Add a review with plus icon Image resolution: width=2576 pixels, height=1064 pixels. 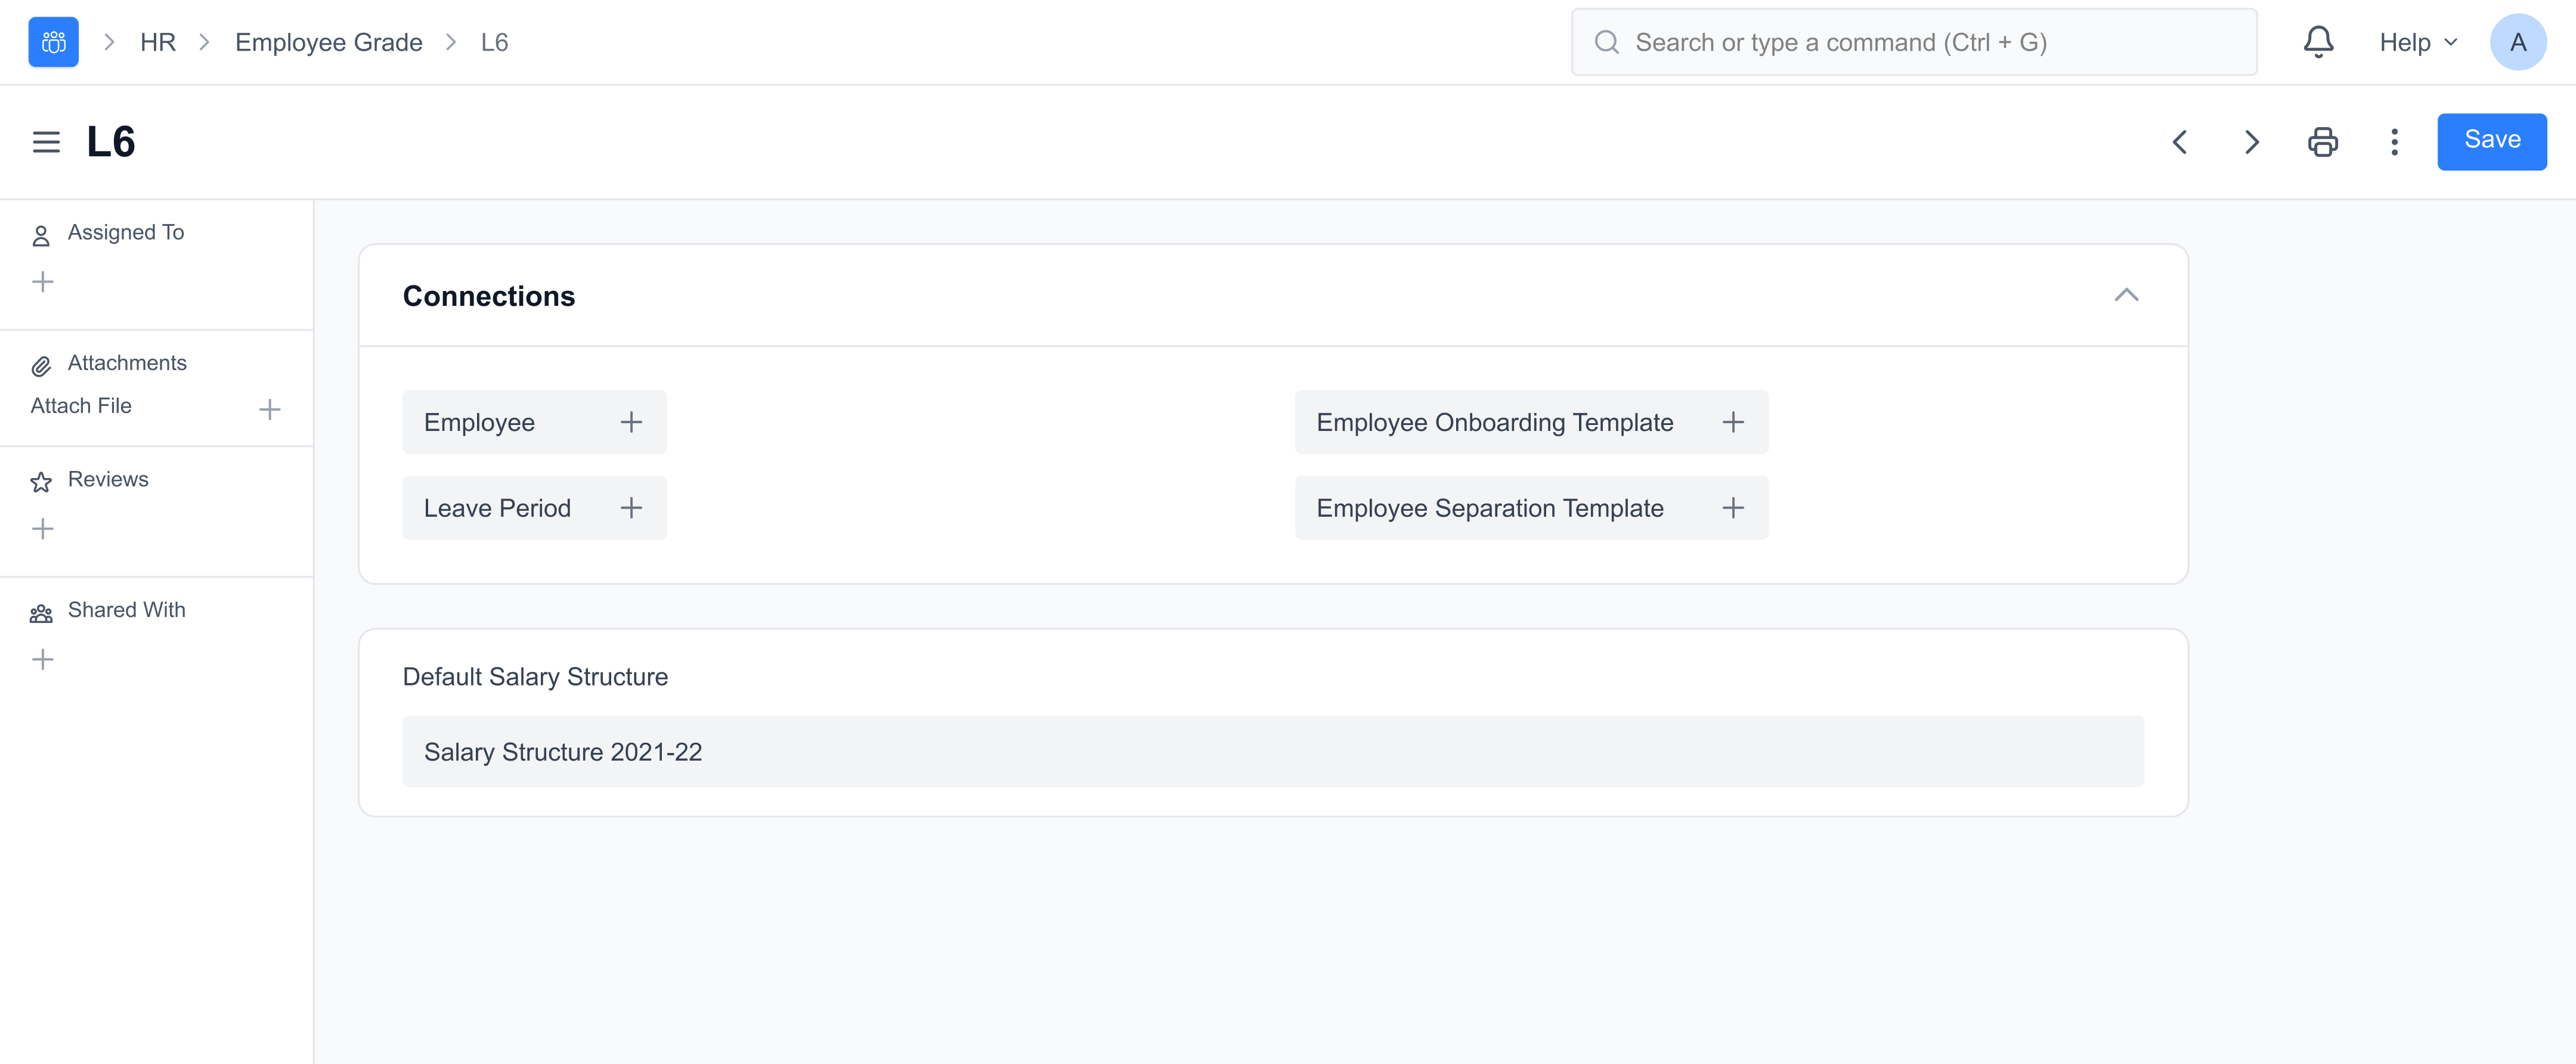point(43,529)
